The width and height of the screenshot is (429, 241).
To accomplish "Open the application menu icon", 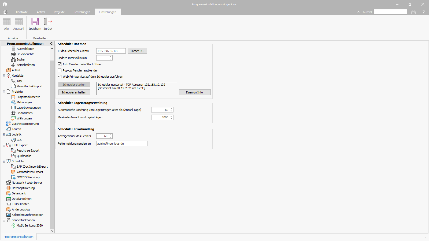I will [5, 12].
